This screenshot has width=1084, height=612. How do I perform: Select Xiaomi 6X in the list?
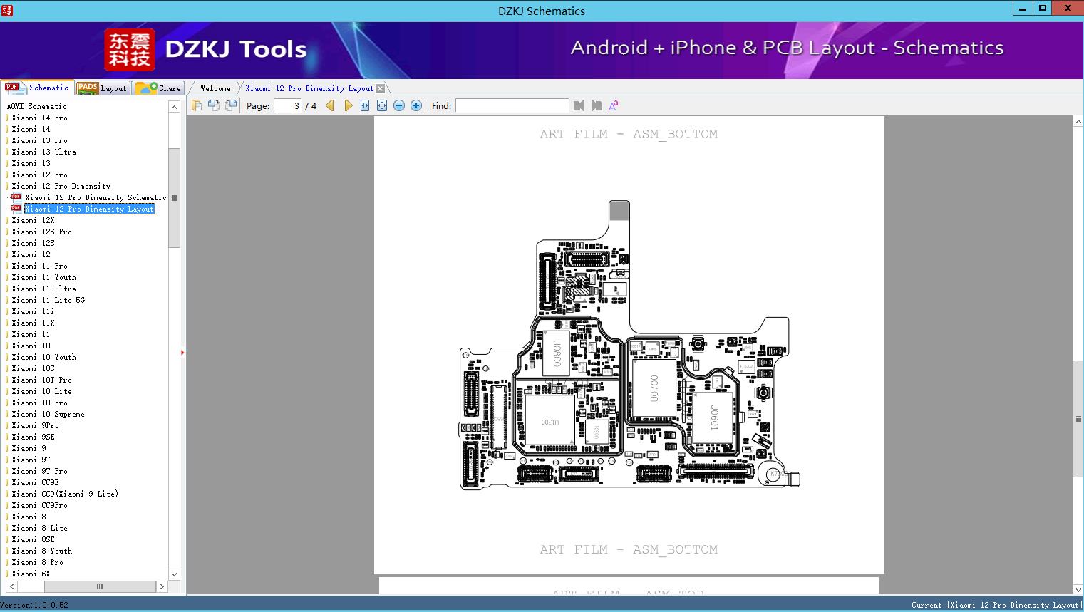(31, 574)
